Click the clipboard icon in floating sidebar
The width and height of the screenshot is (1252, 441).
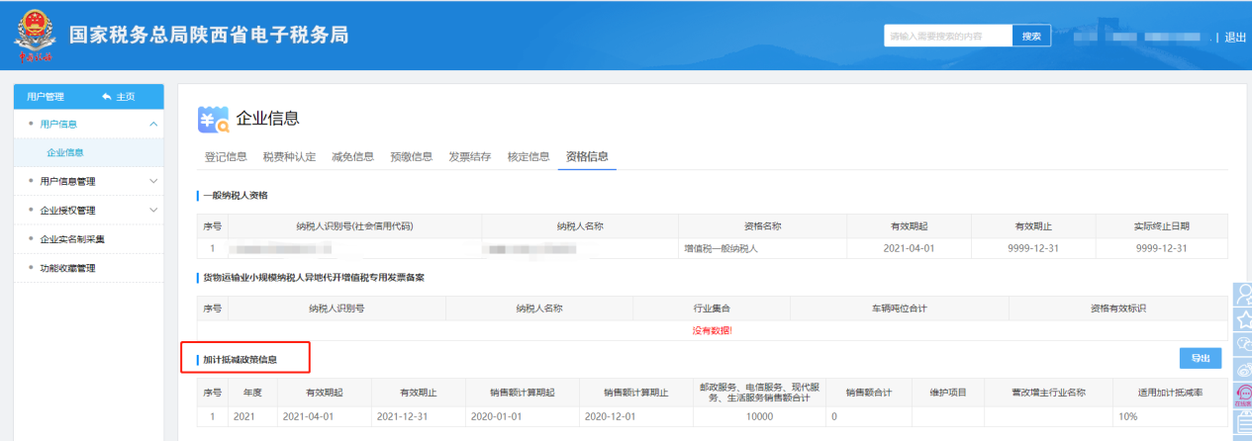pos(1242,425)
